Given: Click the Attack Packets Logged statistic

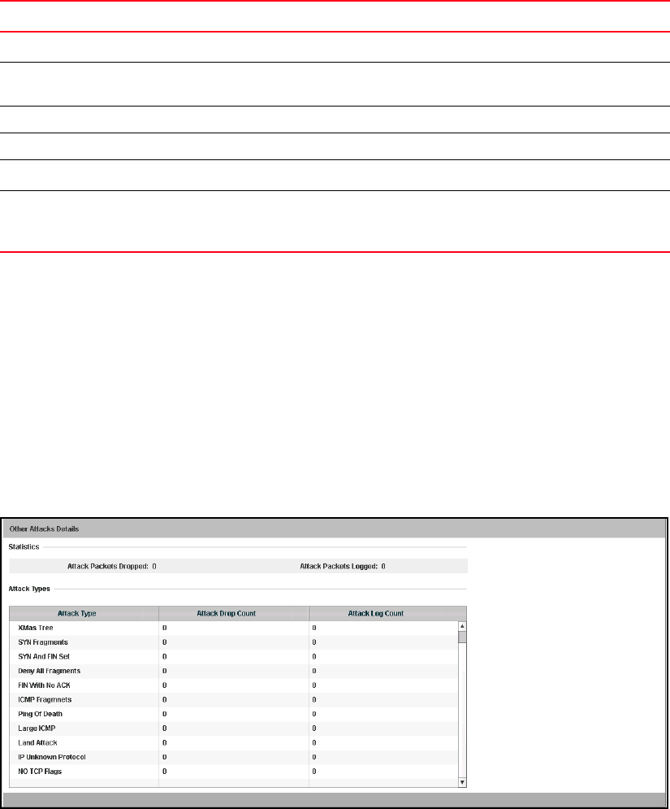Looking at the screenshot, I should pos(343,567).
